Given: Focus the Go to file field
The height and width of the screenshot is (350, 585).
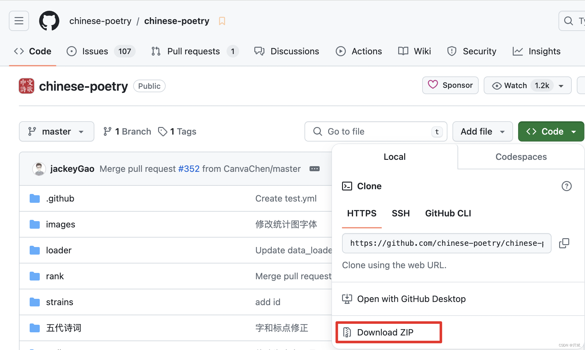Looking at the screenshot, I should [376, 131].
